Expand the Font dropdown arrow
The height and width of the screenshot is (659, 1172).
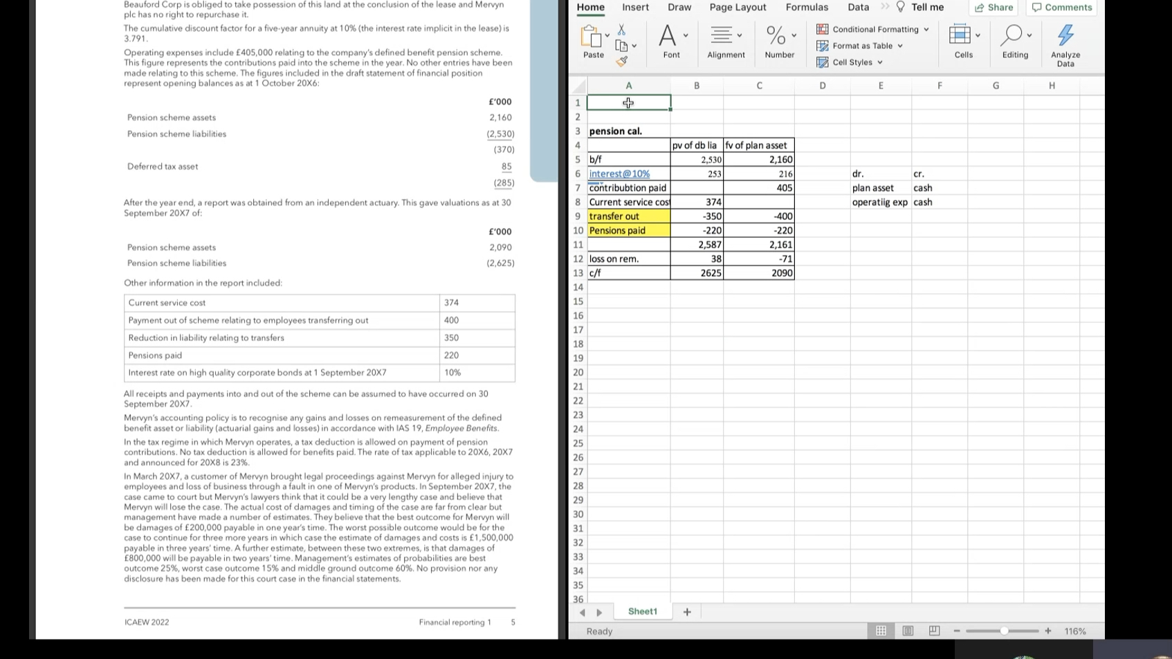pyautogui.click(x=686, y=35)
